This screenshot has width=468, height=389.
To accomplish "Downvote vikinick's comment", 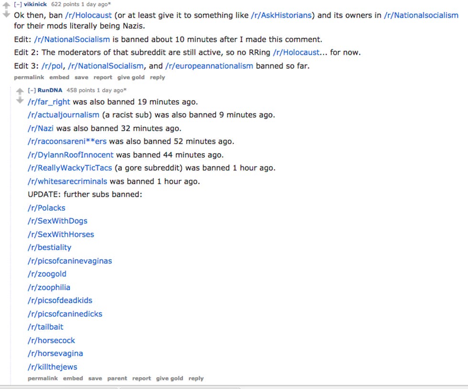I will click(6, 14).
